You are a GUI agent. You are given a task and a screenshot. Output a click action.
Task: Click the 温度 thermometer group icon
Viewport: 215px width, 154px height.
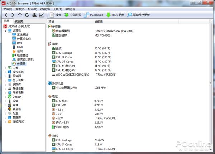50,44
